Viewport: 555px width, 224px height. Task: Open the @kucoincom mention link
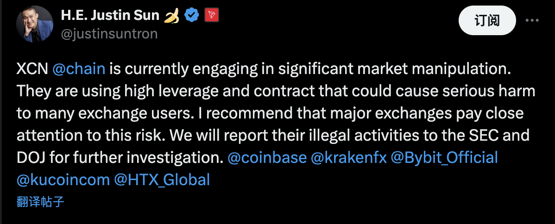(63, 180)
